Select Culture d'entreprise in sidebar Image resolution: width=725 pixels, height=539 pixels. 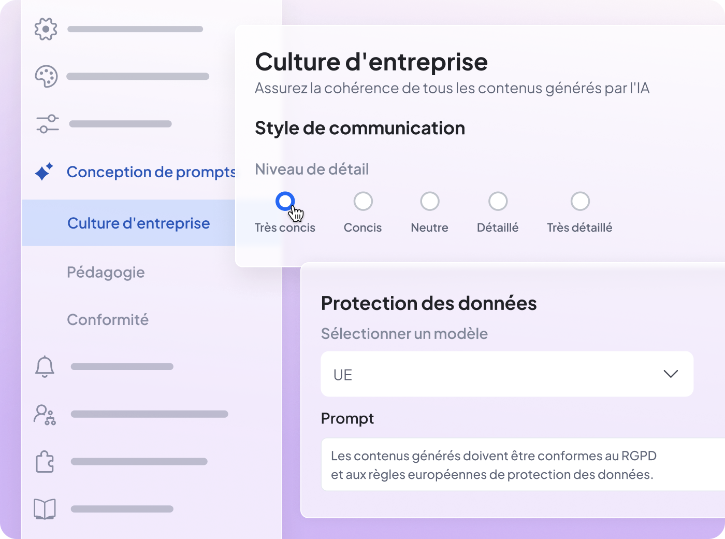[138, 223]
